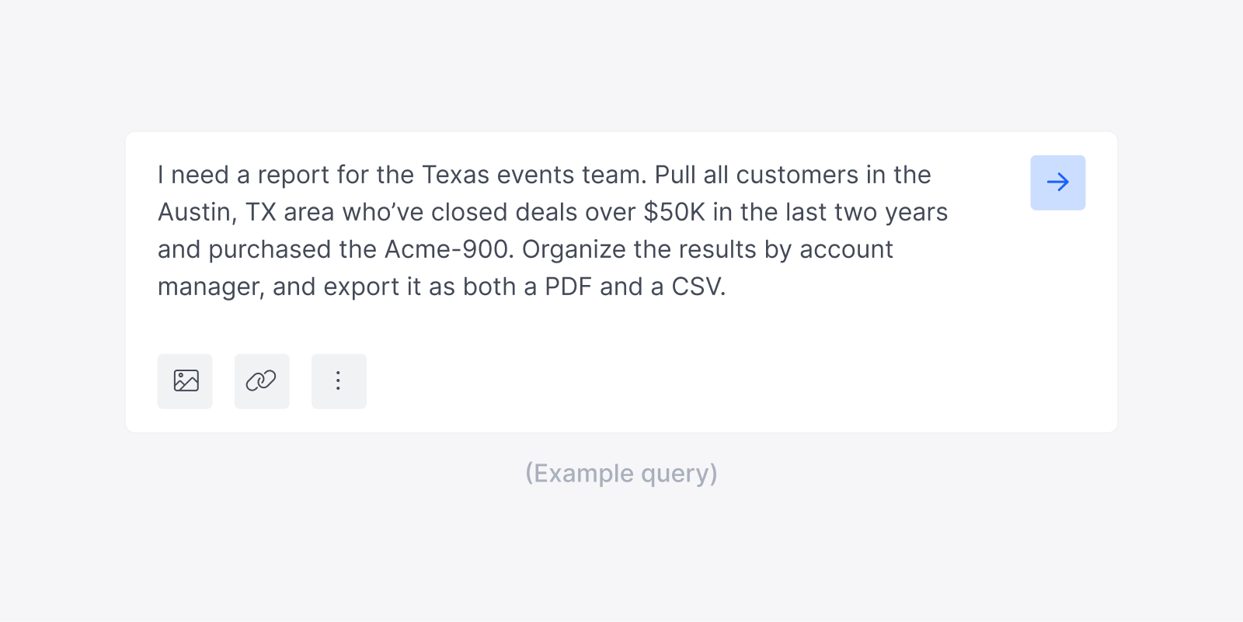This screenshot has height=622, width=1243.
Task: Click the word "manager," in the last line
Action: coord(211,287)
